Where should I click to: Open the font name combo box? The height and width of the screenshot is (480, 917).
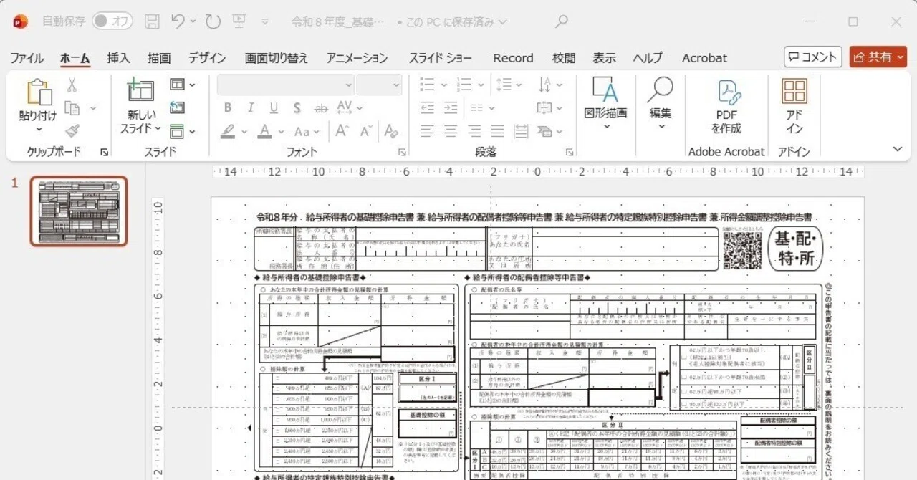(286, 85)
